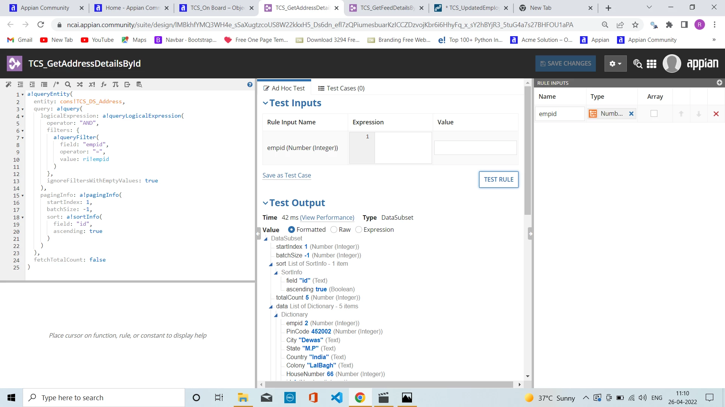This screenshot has height=407, width=725.
Task: Select the Formatted value view
Action: pos(291,230)
